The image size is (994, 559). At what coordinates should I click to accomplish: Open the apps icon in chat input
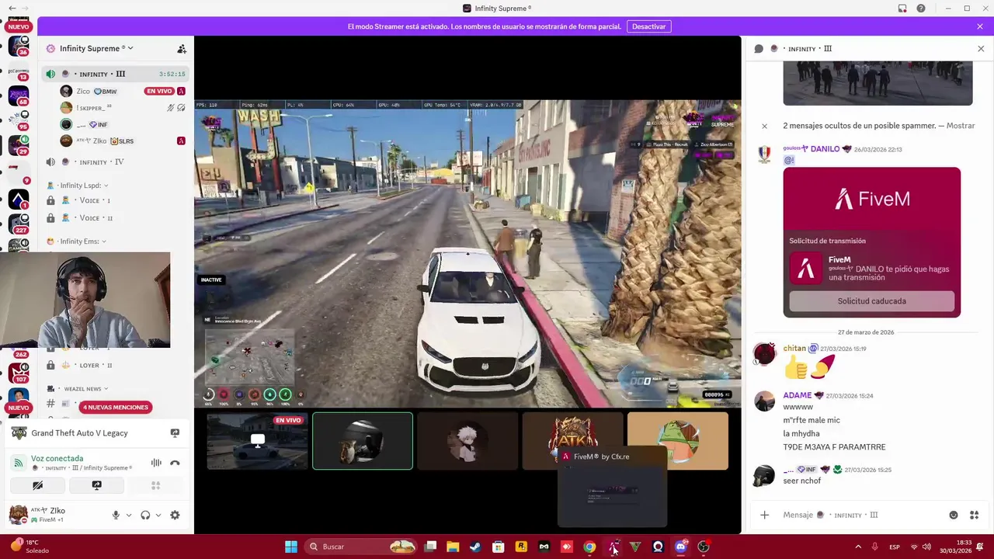[974, 515]
